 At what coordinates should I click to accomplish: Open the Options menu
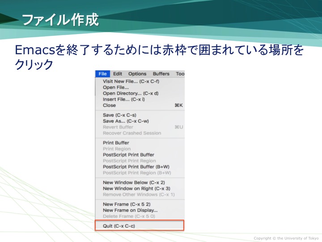(x=137, y=74)
